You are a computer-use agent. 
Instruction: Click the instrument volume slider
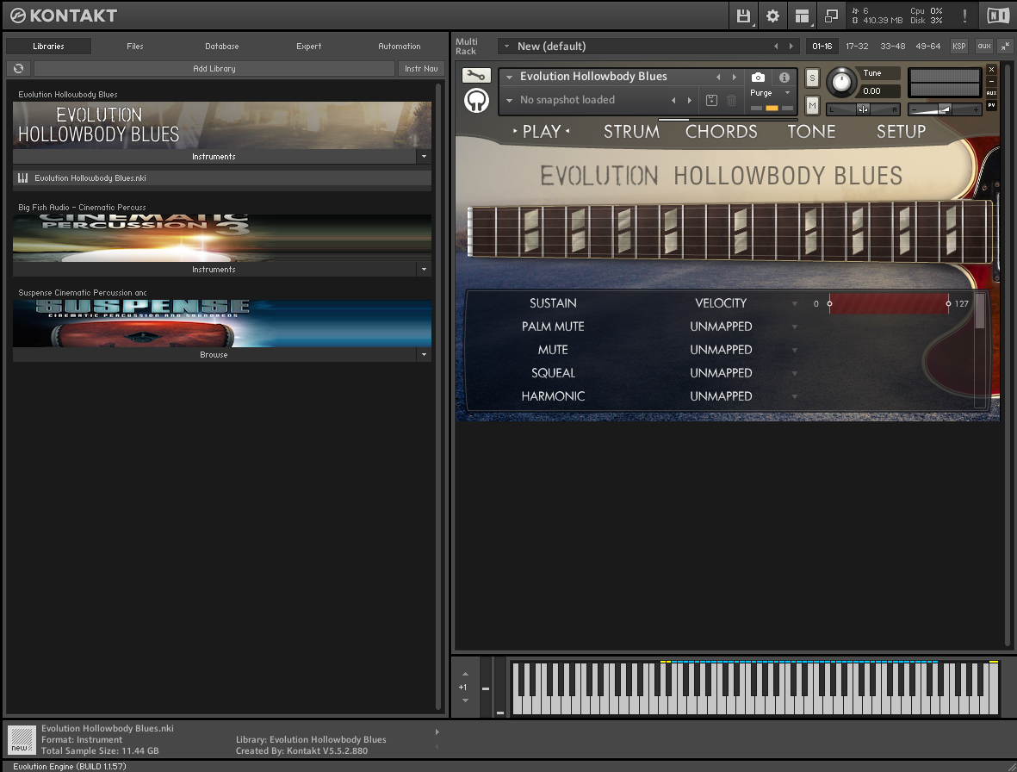click(x=945, y=109)
